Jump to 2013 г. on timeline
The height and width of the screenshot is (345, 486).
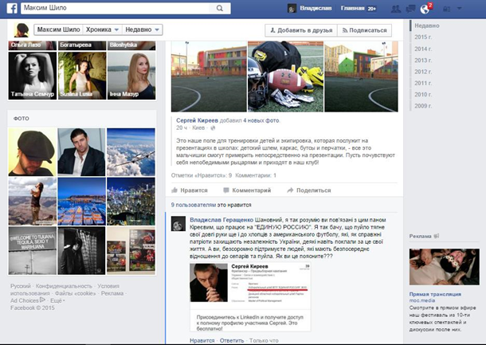[423, 60]
